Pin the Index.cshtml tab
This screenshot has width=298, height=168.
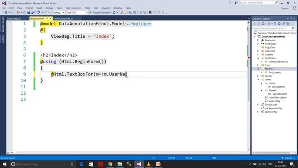coord(47,19)
